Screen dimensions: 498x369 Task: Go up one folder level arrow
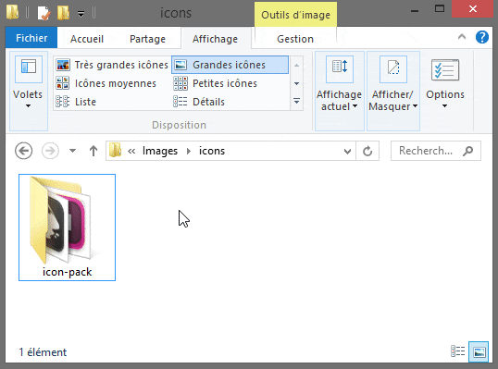tap(93, 151)
